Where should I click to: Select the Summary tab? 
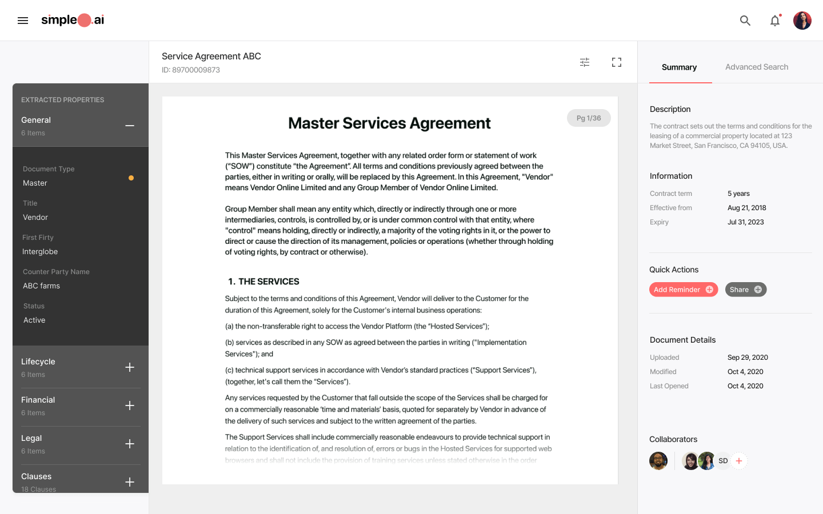(679, 67)
